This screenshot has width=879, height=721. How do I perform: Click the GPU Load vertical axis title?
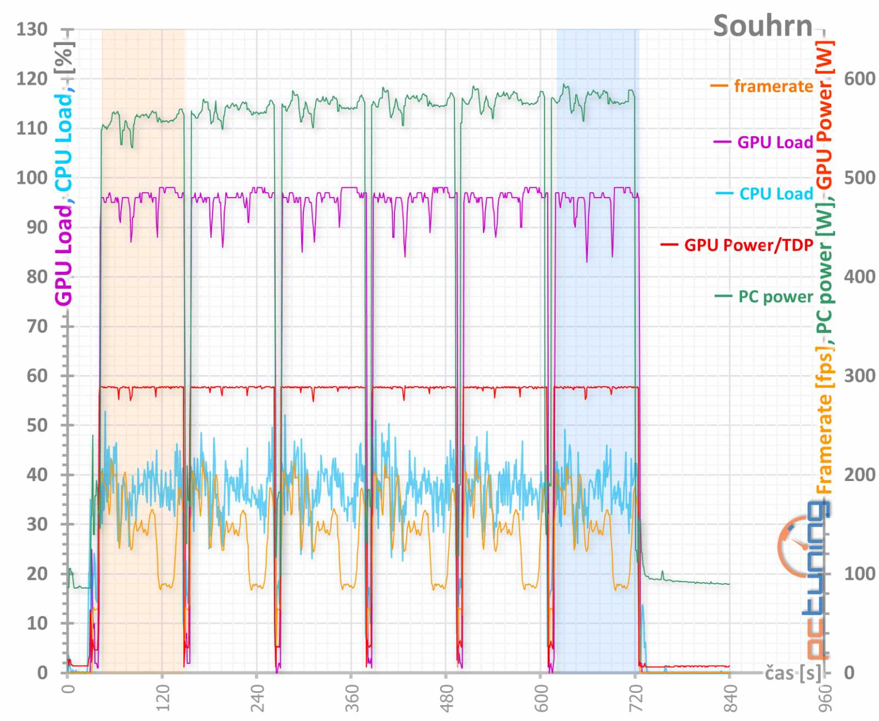[x=64, y=255]
